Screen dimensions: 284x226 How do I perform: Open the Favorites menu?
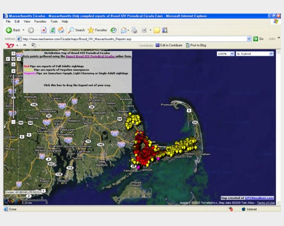click(x=40, y=22)
